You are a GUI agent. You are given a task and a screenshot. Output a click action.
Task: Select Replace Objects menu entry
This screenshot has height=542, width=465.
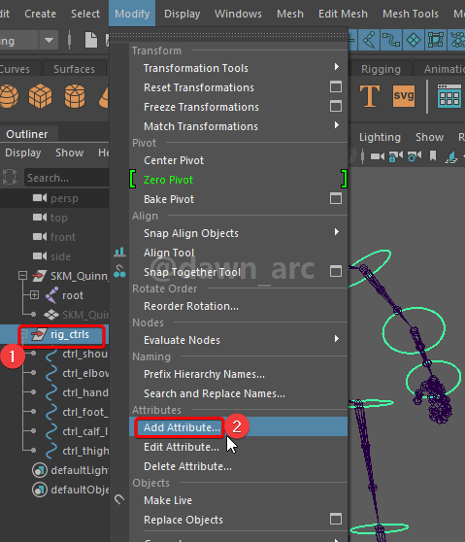(x=183, y=520)
